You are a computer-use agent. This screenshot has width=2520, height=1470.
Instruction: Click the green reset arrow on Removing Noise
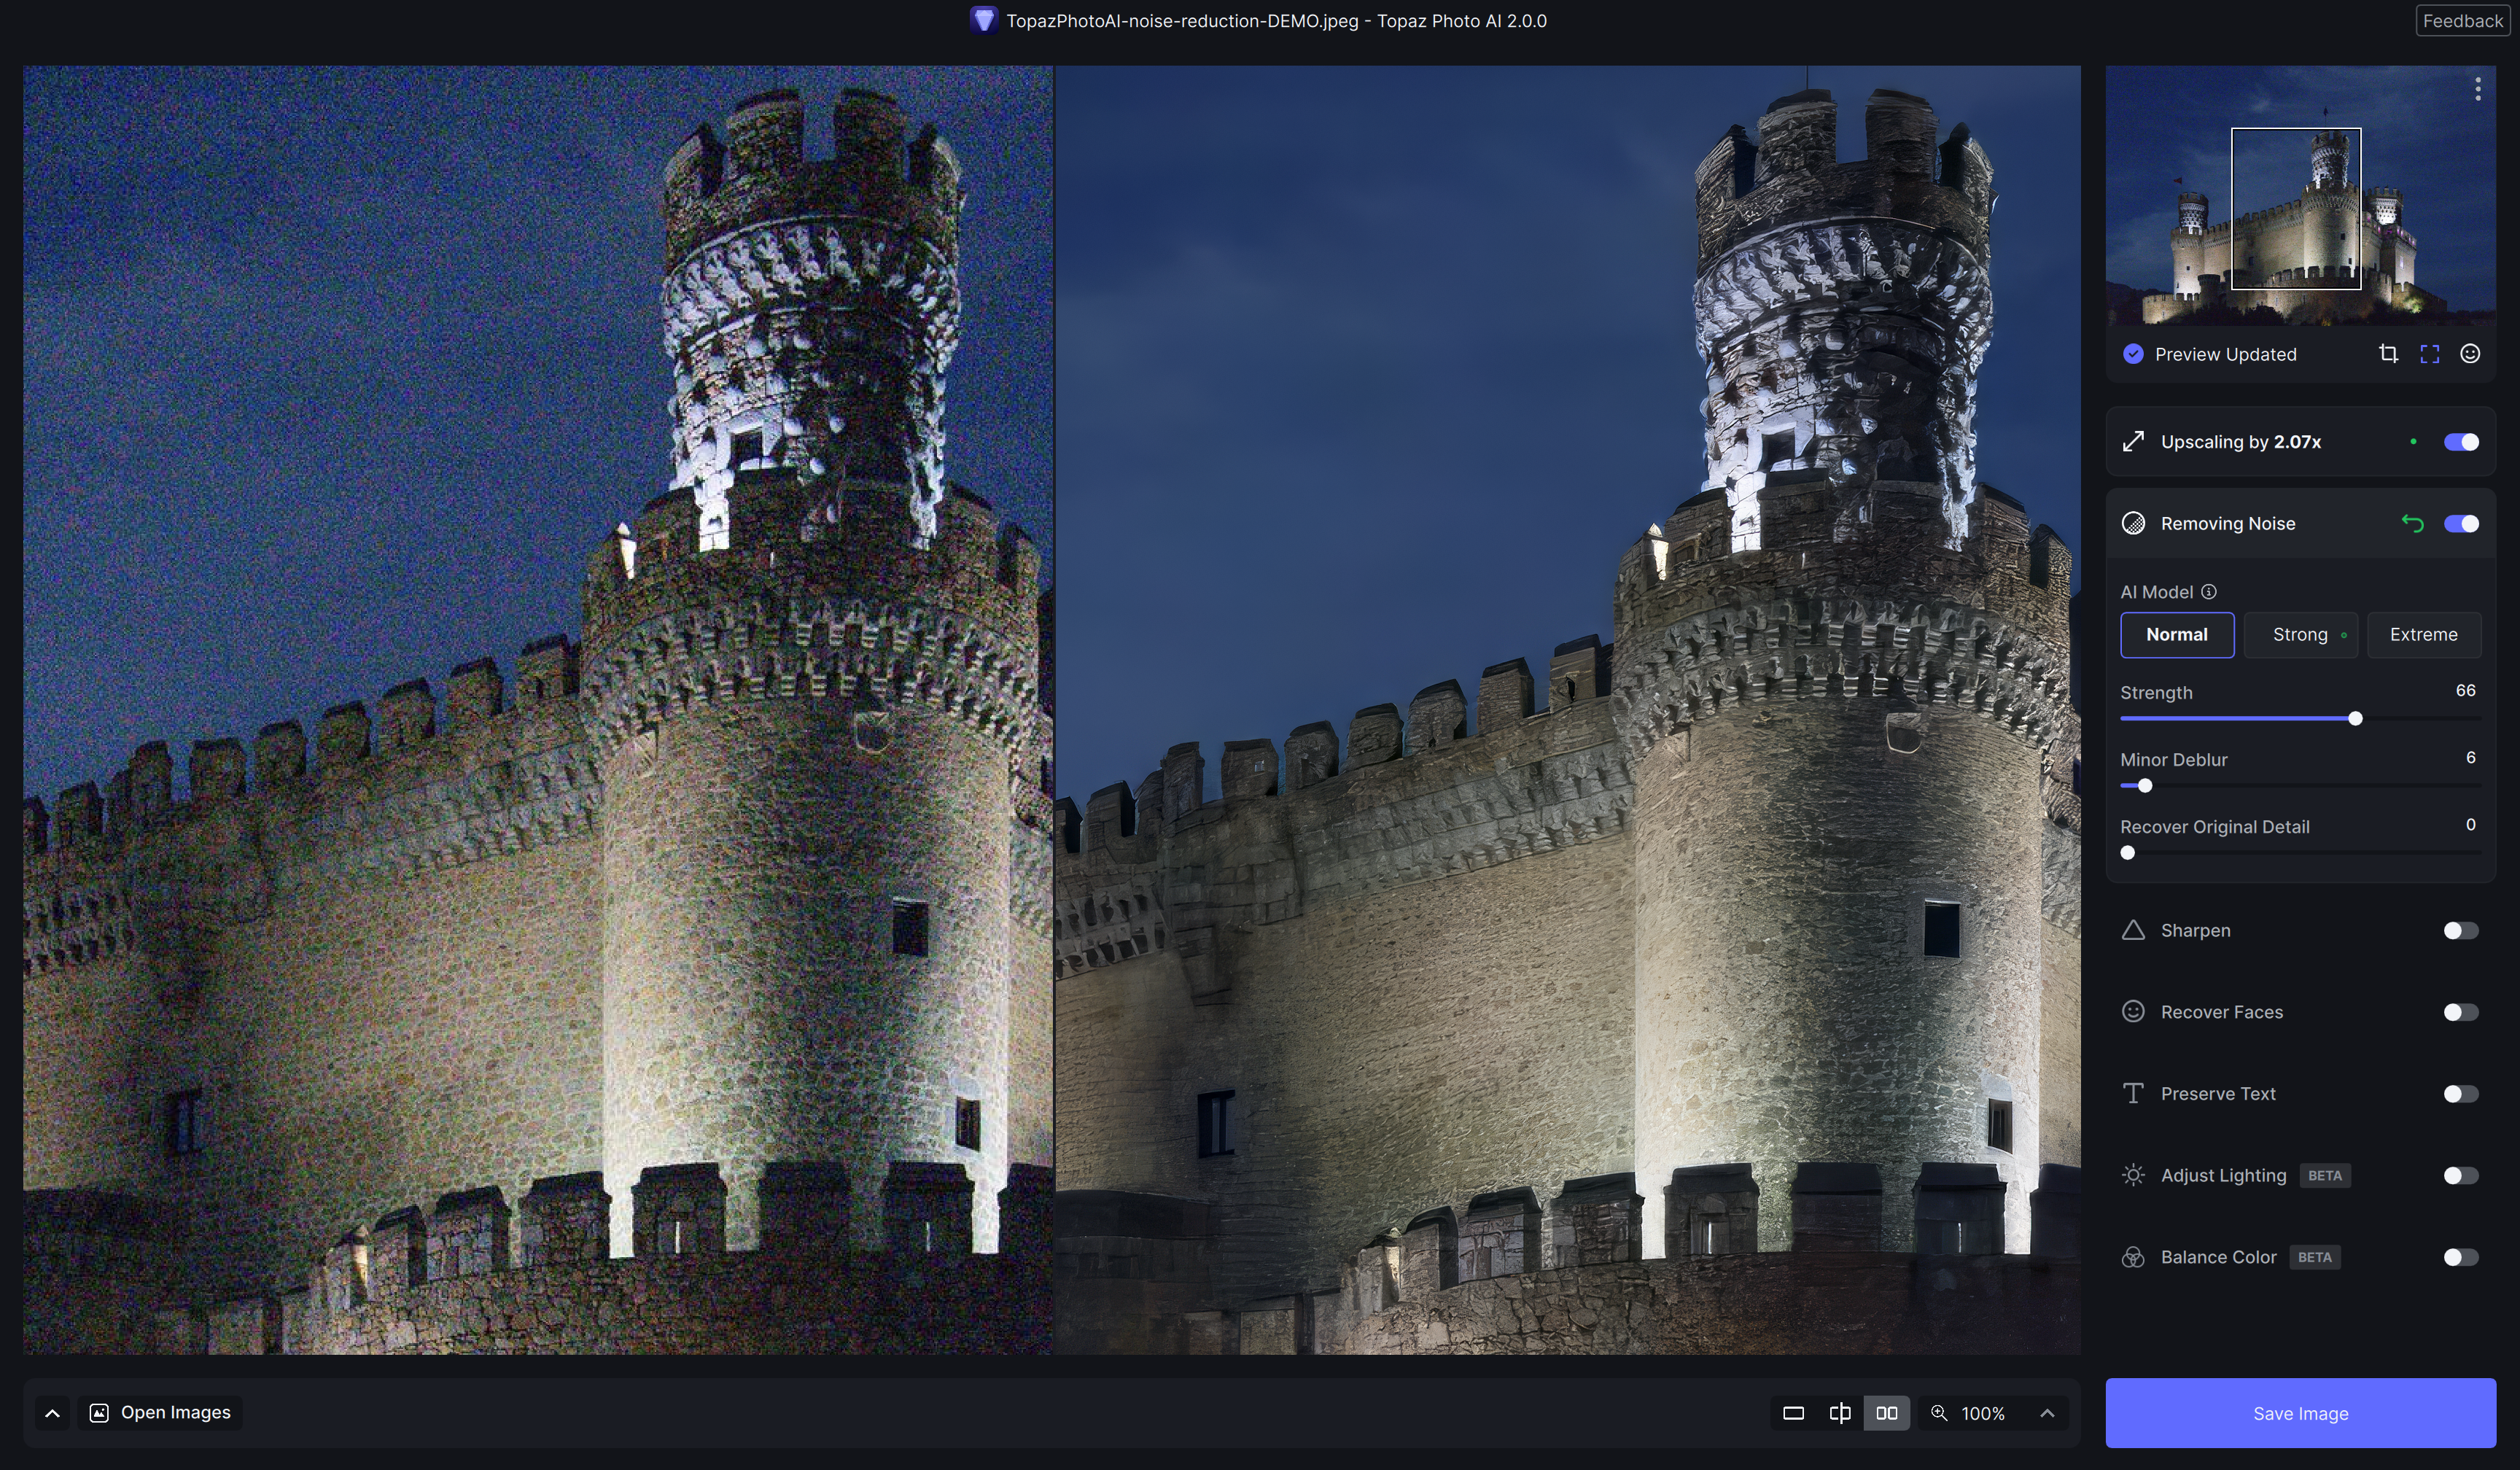[2412, 524]
